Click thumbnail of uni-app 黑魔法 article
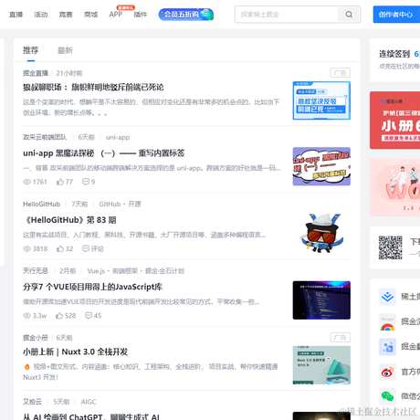This screenshot has height=420, width=420. point(321,166)
